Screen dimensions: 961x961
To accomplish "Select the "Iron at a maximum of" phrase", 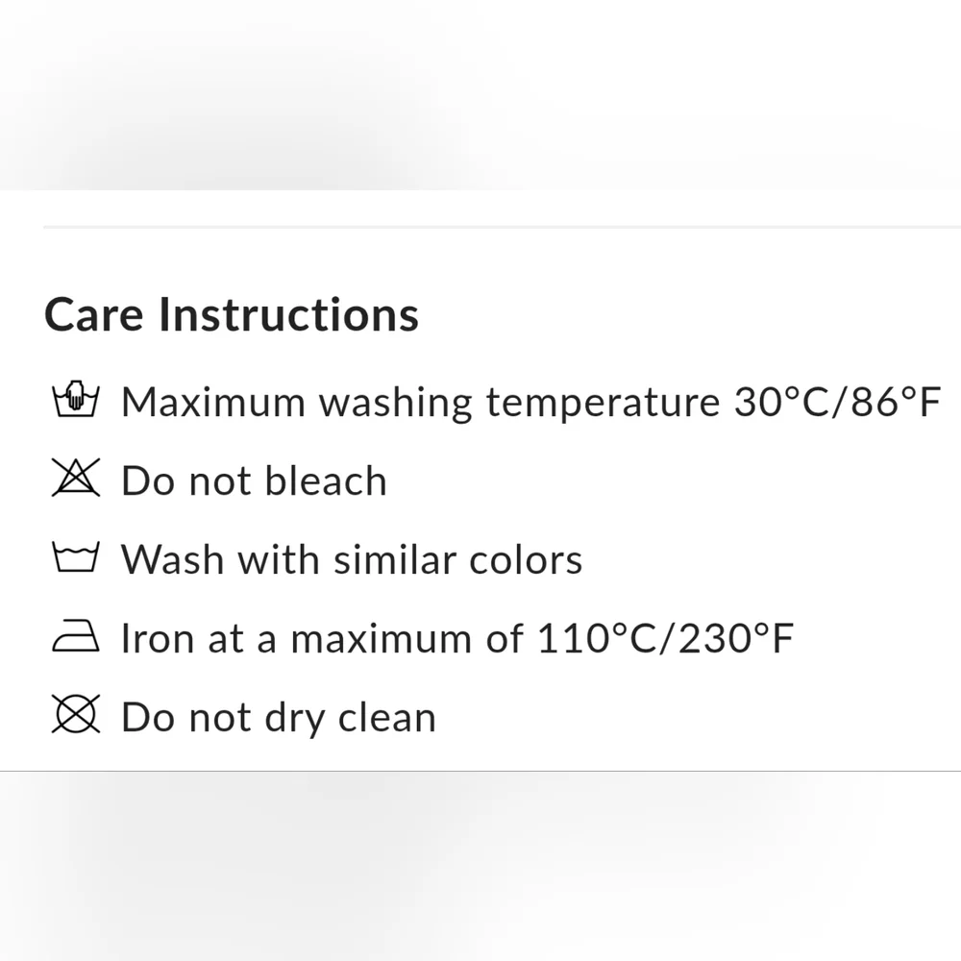I will [321, 638].
